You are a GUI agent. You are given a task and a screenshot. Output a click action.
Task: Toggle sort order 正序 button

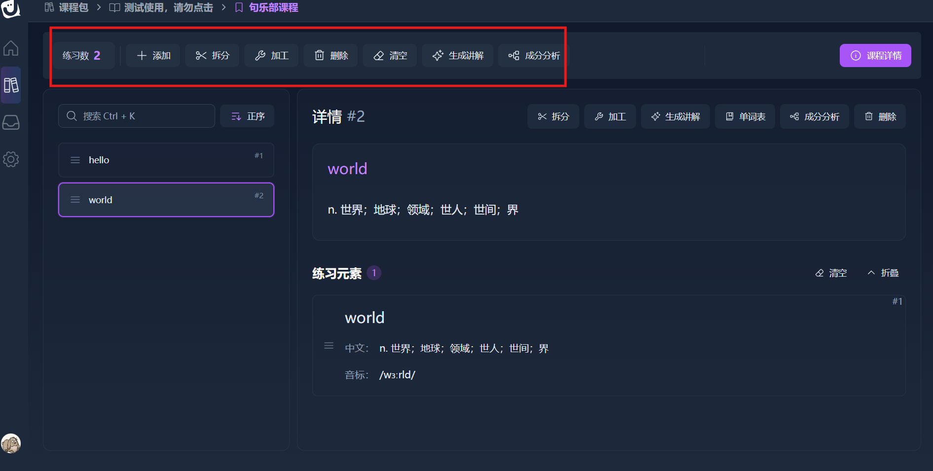tap(247, 116)
